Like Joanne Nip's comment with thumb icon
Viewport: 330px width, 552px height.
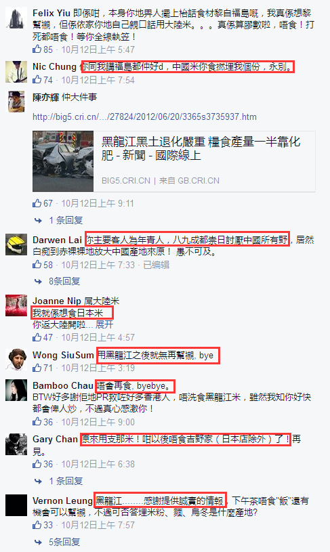tap(37, 337)
